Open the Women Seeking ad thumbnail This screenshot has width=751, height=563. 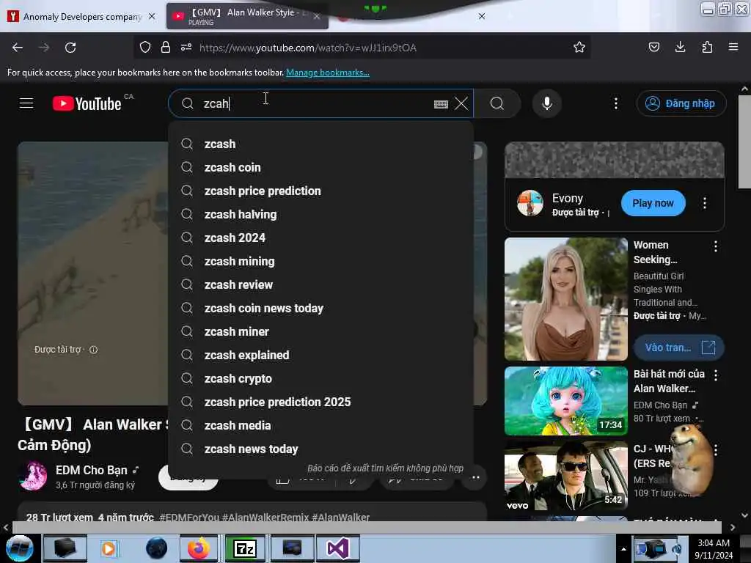566,299
